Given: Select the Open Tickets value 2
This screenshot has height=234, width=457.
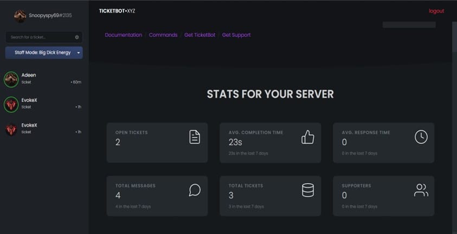Looking at the screenshot, I should (x=118, y=142).
